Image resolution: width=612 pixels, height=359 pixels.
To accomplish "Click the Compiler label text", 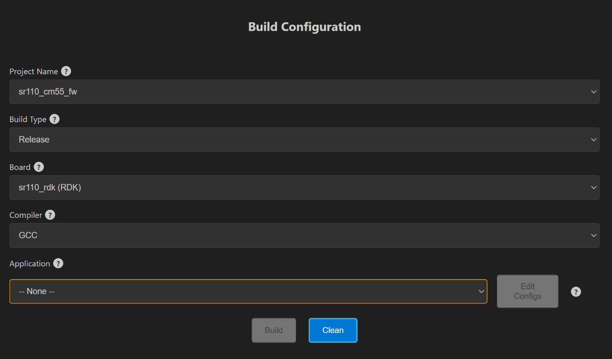I will point(26,215).
